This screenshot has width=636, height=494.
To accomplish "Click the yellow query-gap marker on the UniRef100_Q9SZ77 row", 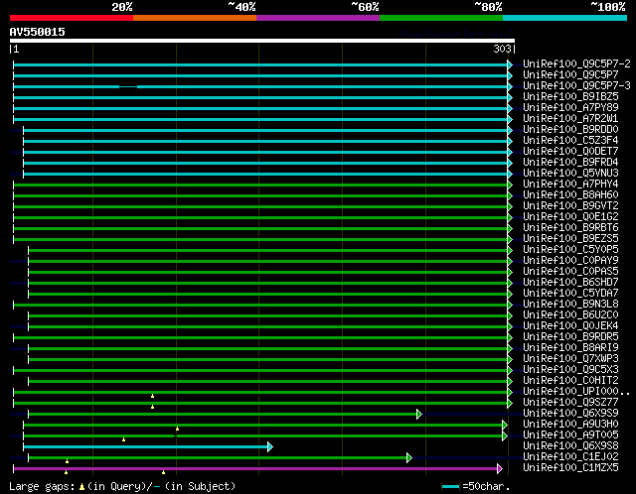I will 152,407.
